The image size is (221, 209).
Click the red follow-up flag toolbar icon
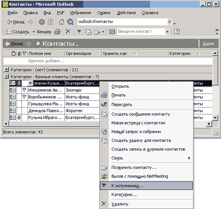tap(79, 31)
